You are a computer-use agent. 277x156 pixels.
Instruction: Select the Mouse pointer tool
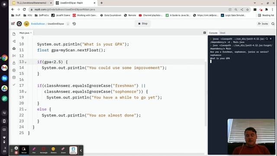point(24,150)
